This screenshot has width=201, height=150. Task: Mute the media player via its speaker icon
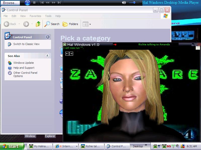click(x=124, y=2)
